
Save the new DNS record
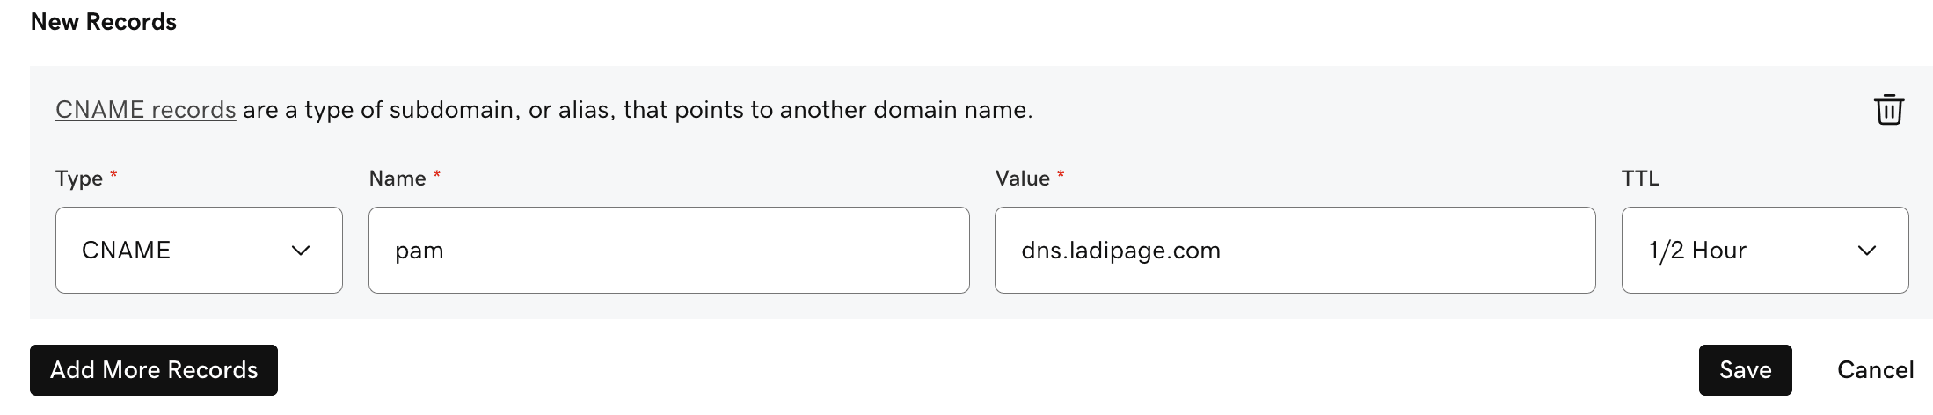1745,370
